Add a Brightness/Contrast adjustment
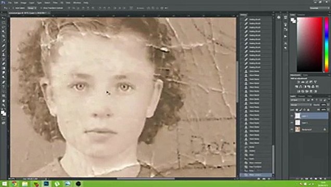Screen dimensions: 331x187 tap(299, 82)
